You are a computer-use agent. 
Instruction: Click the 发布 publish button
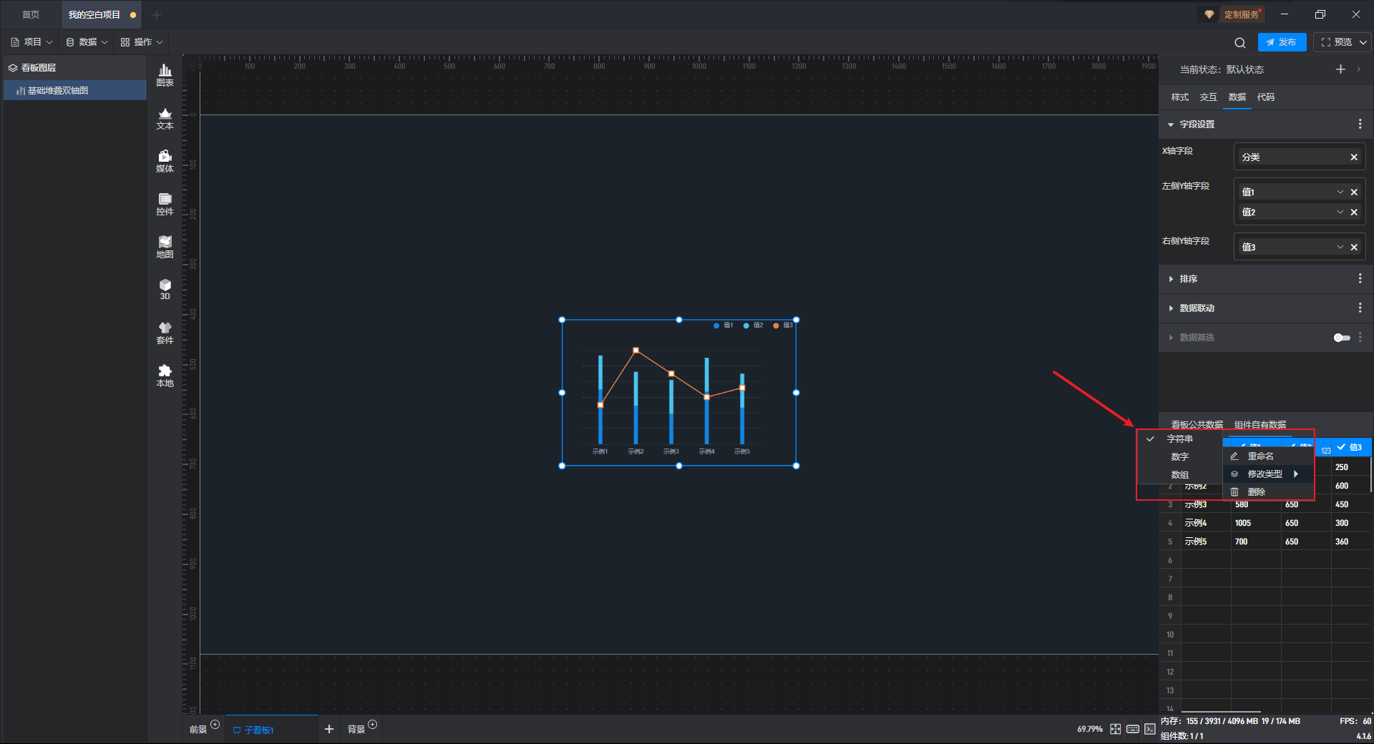tap(1282, 43)
